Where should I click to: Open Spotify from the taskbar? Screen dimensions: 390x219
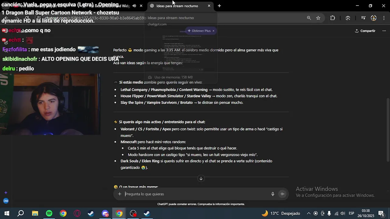[x=49, y=213]
